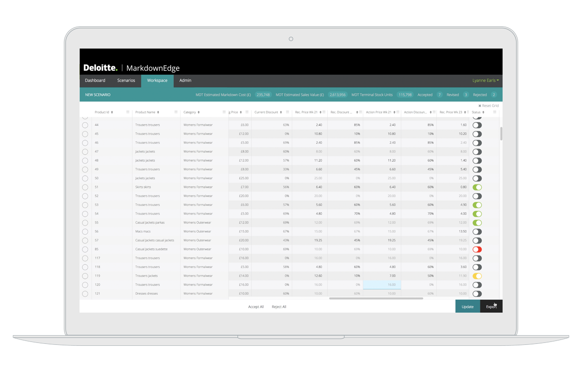Click the Deloitte logo
Screen dimensions: 582x372
[x=100, y=68]
